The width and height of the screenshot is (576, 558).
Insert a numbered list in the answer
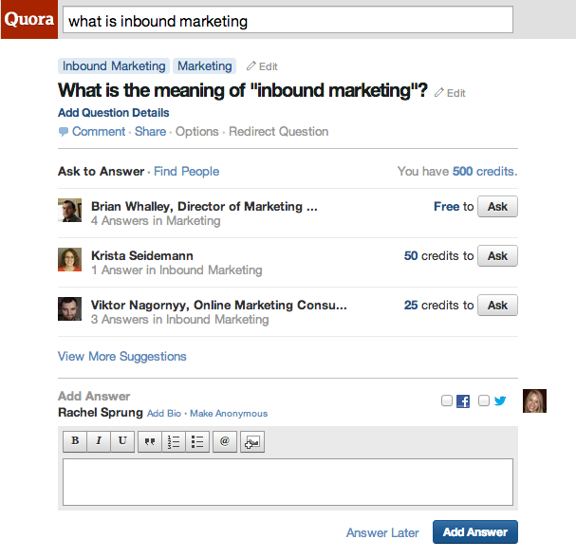[174, 441]
